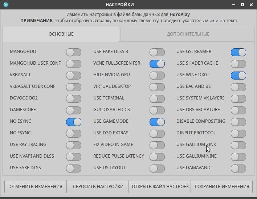257x199 pixels.
Task: Switch off USE GSTREAMER
Action: pos(238,52)
